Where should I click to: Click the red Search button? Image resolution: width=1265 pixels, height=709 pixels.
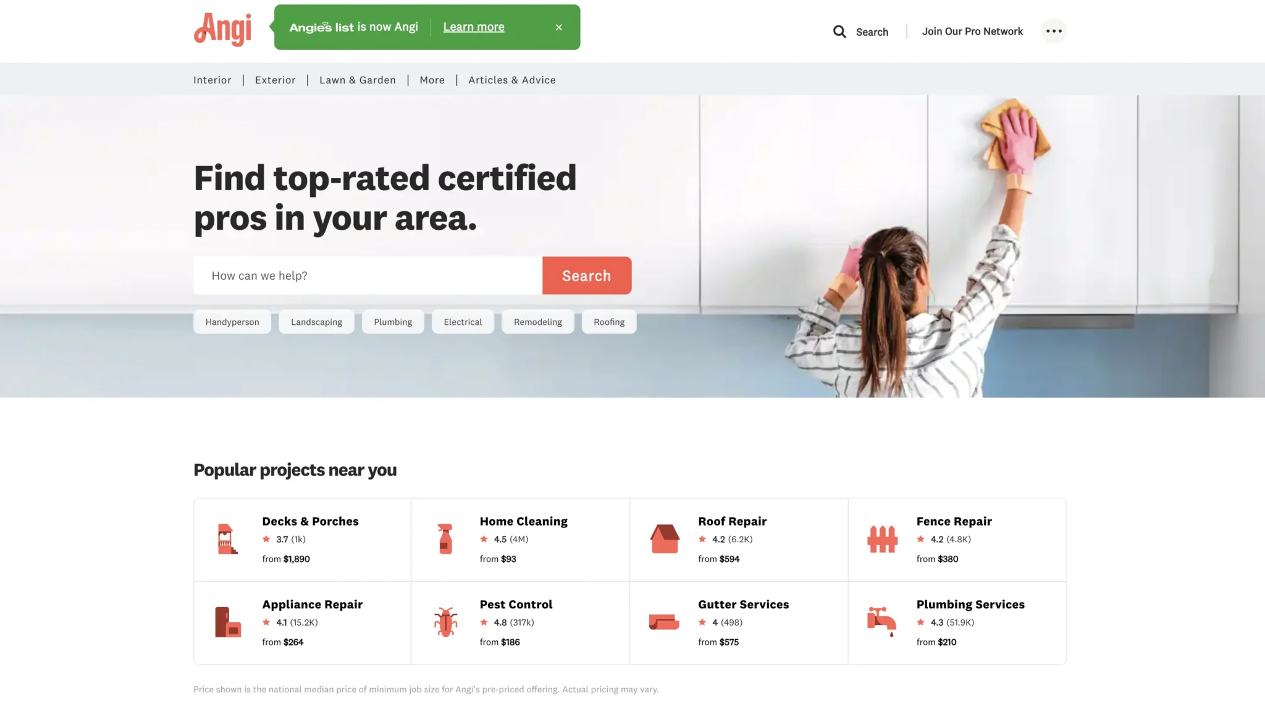coord(587,275)
